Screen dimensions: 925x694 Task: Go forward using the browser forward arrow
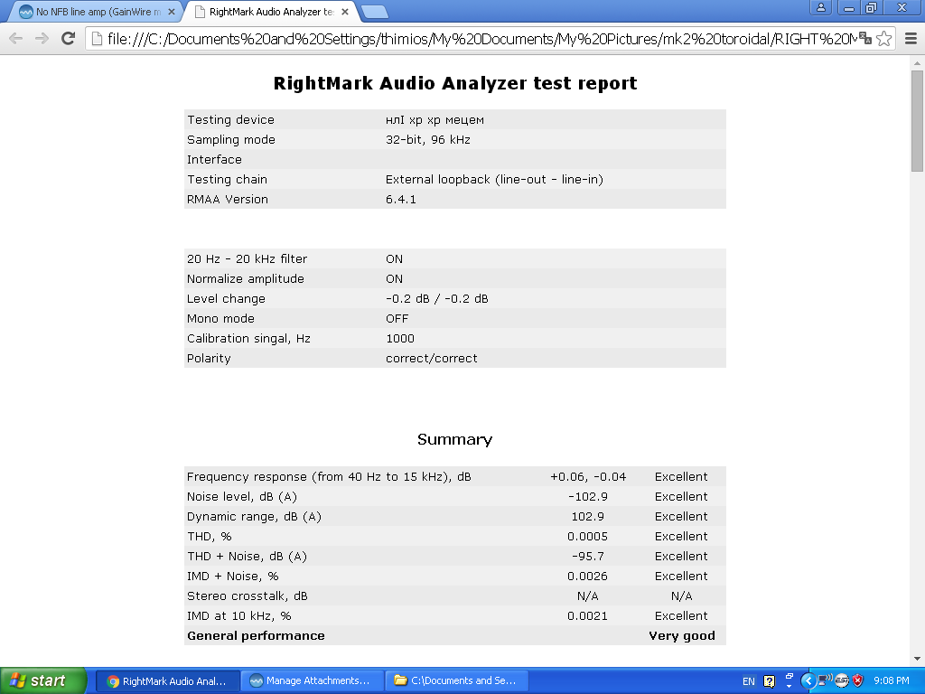(42, 39)
